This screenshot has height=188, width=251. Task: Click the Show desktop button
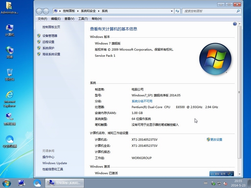[x=249, y=183]
